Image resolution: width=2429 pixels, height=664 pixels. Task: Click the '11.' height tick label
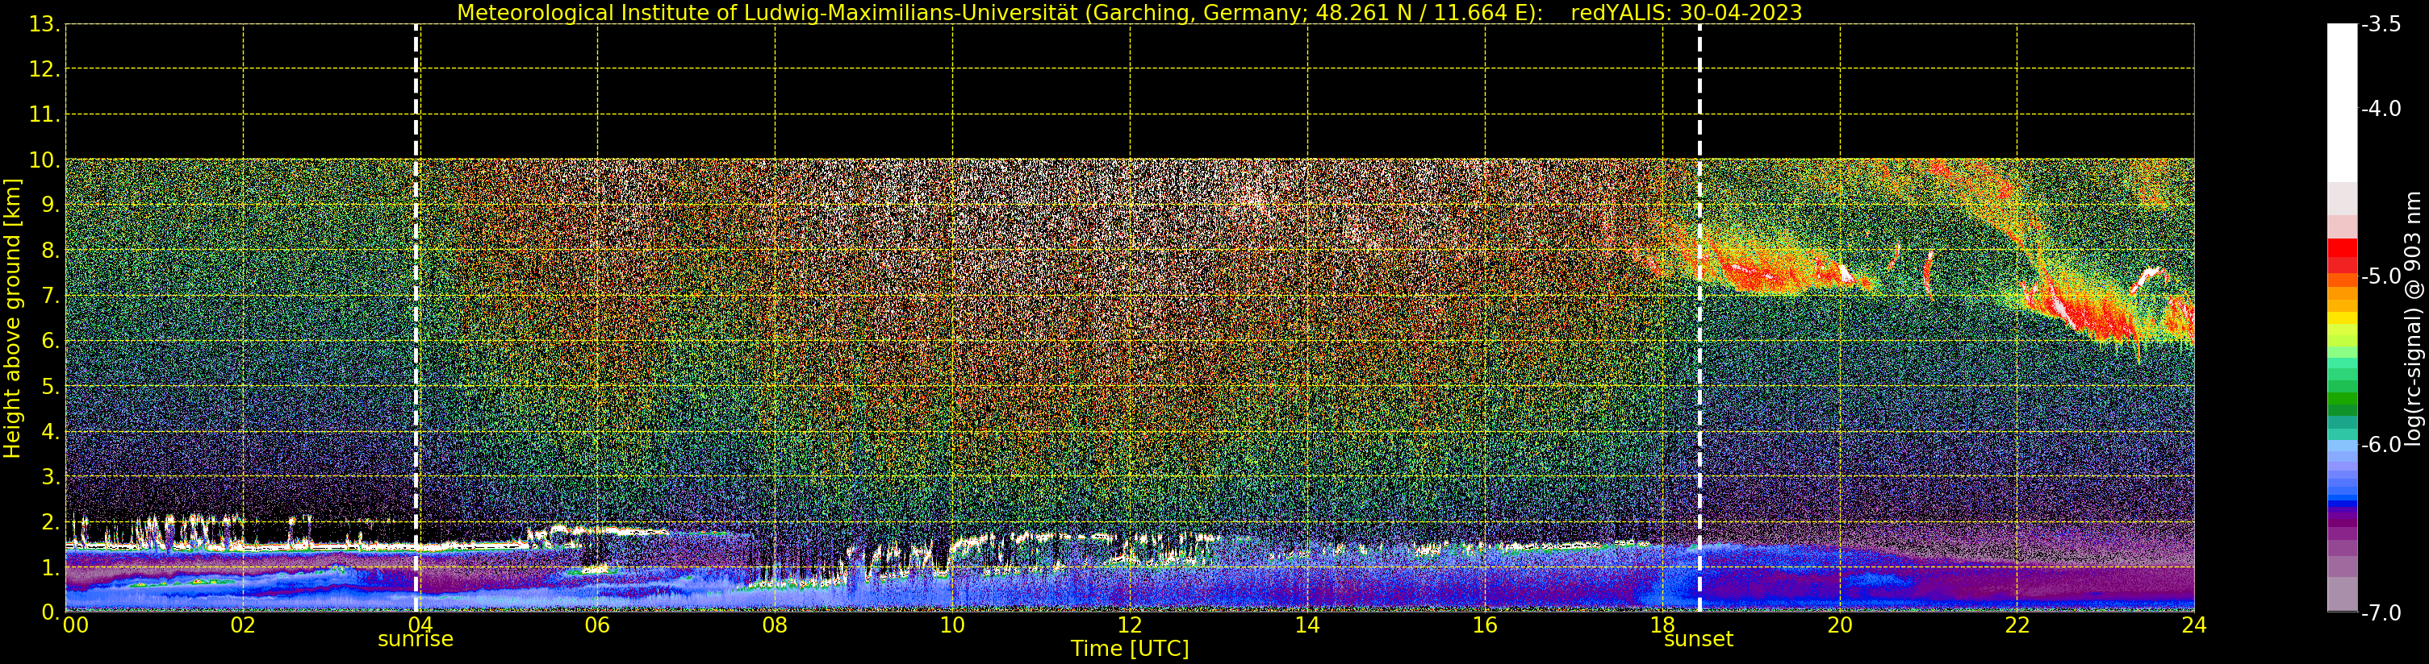point(44,115)
